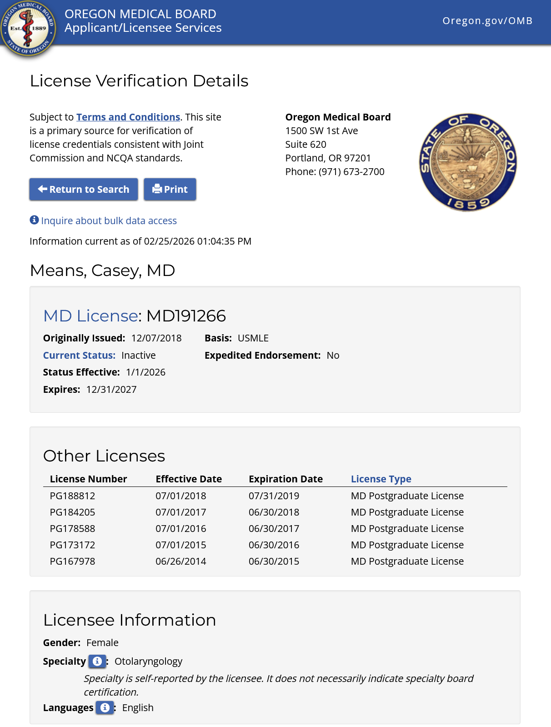Click the License Verification Details heading
The width and height of the screenshot is (551, 727).
click(x=139, y=81)
